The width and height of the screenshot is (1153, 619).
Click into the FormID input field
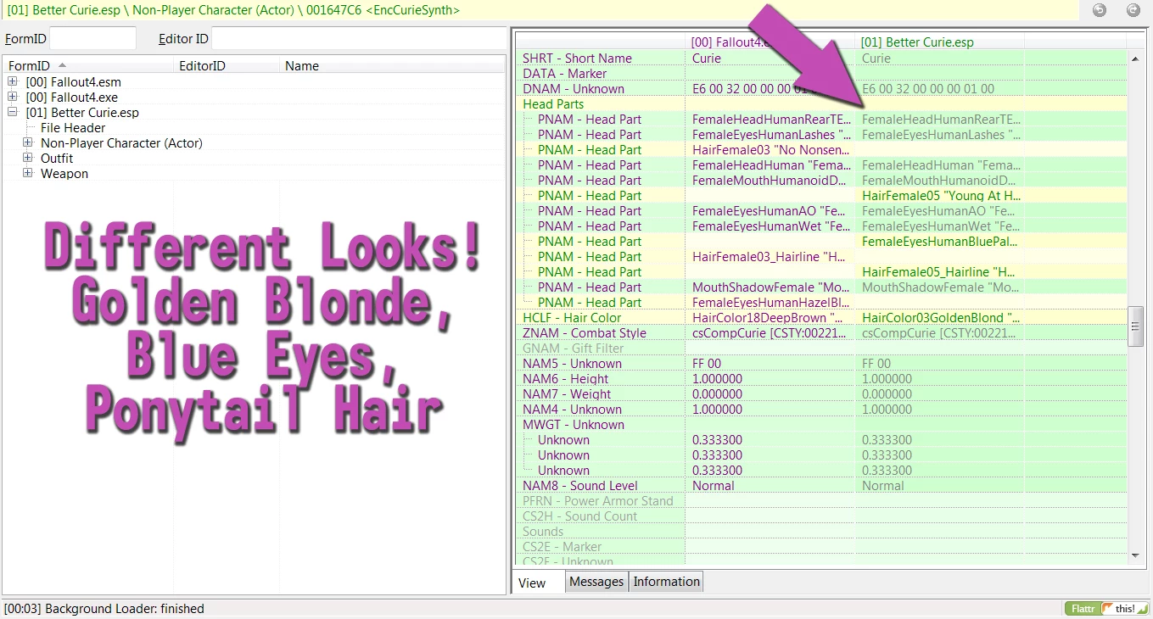click(92, 38)
